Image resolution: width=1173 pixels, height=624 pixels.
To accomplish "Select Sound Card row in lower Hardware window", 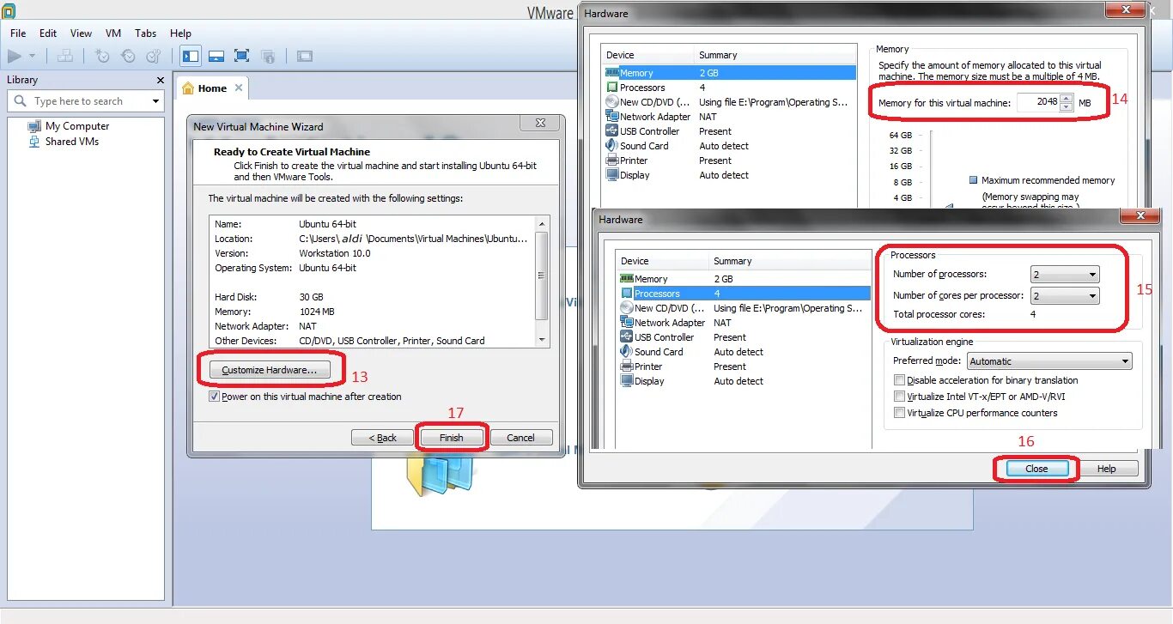I will 744,352.
